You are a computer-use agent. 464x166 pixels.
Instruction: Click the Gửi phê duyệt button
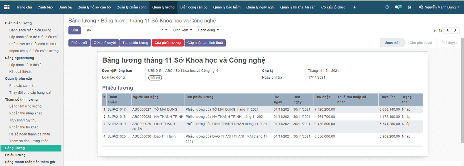point(105,43)
